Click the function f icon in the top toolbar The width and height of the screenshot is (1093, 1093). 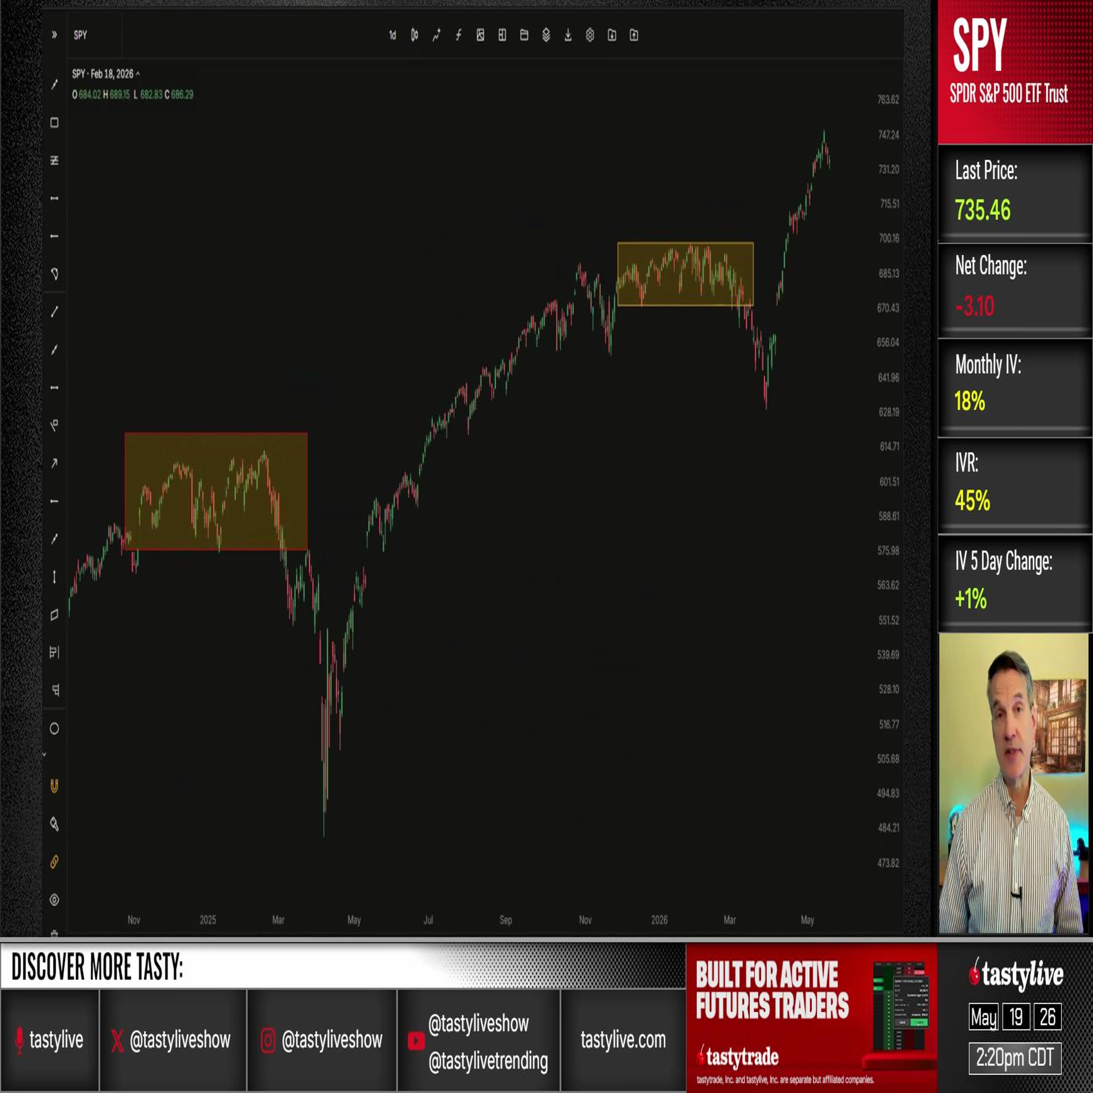(x=458, y=35)
